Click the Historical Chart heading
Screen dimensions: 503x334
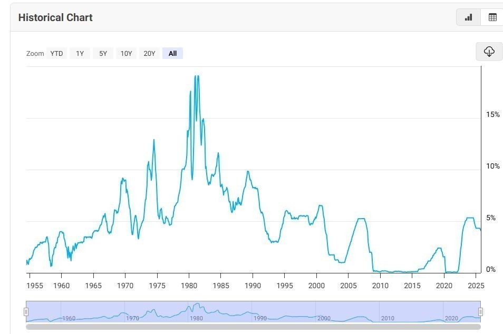pos(55,17)
